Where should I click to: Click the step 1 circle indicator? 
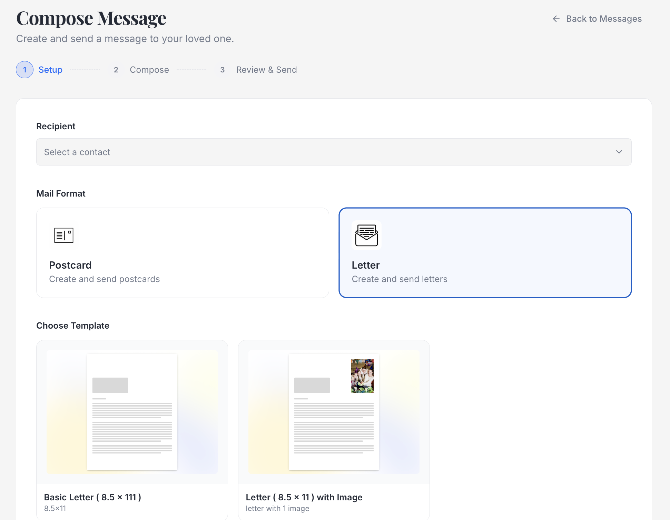pyautogui.click(x=24, y=70)
